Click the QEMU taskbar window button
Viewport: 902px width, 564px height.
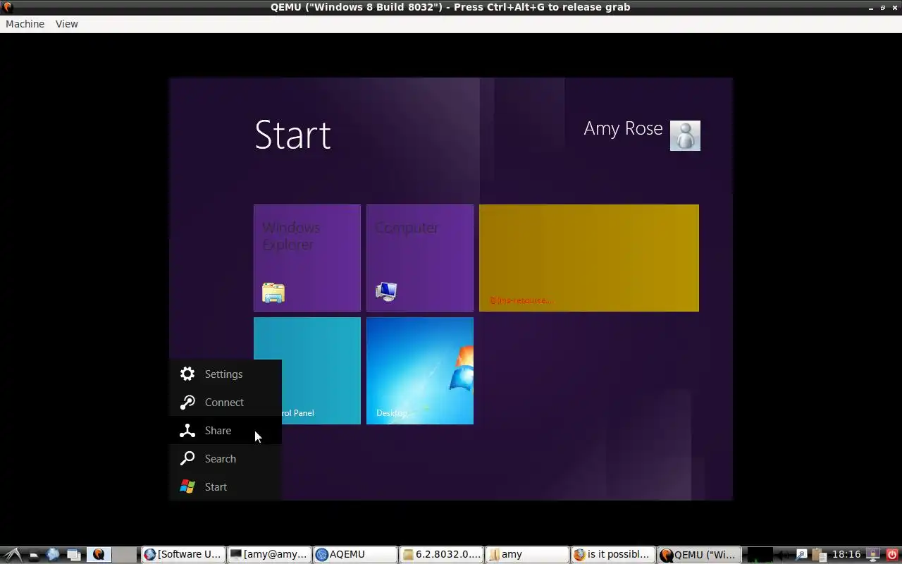(x=699, y=555)
